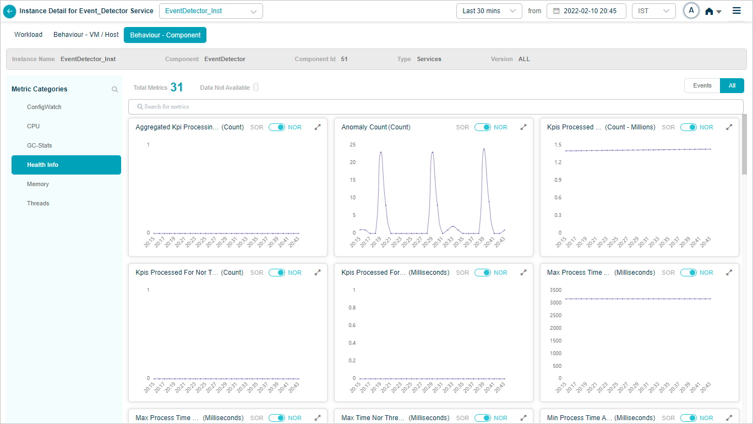Open the hamburger menu icon
Screen dimensions: 753x424
[736, 10]
